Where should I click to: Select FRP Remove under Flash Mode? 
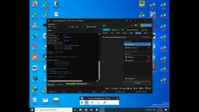coord(137,44)
